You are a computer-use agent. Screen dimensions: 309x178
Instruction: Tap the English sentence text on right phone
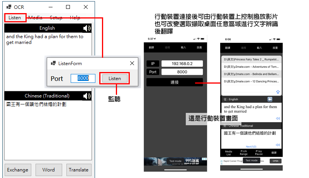tap(250, 109)
